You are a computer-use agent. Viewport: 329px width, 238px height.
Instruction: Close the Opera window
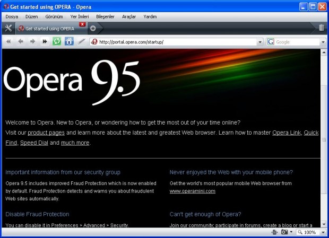tap(322, 7)
